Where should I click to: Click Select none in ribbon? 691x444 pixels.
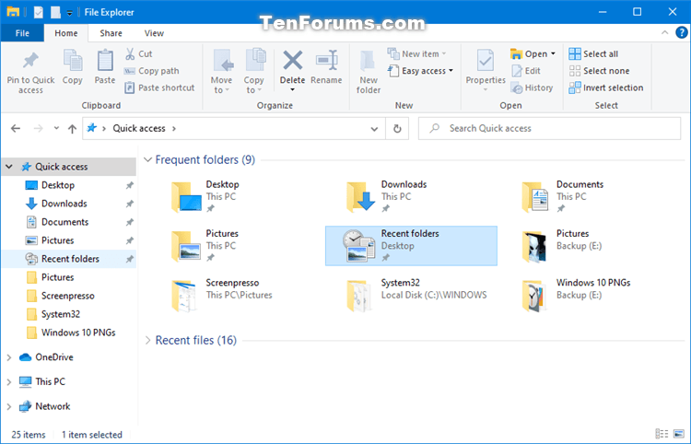[599, 71]
